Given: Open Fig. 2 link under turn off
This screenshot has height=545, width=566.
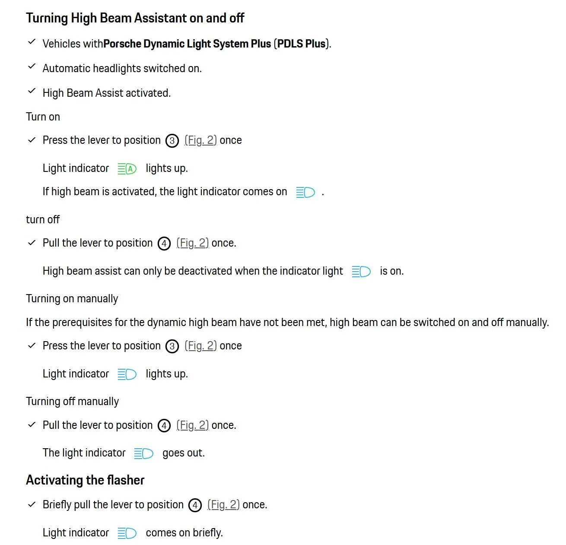Looking at the screenshot, I should (x=193, y=243).
